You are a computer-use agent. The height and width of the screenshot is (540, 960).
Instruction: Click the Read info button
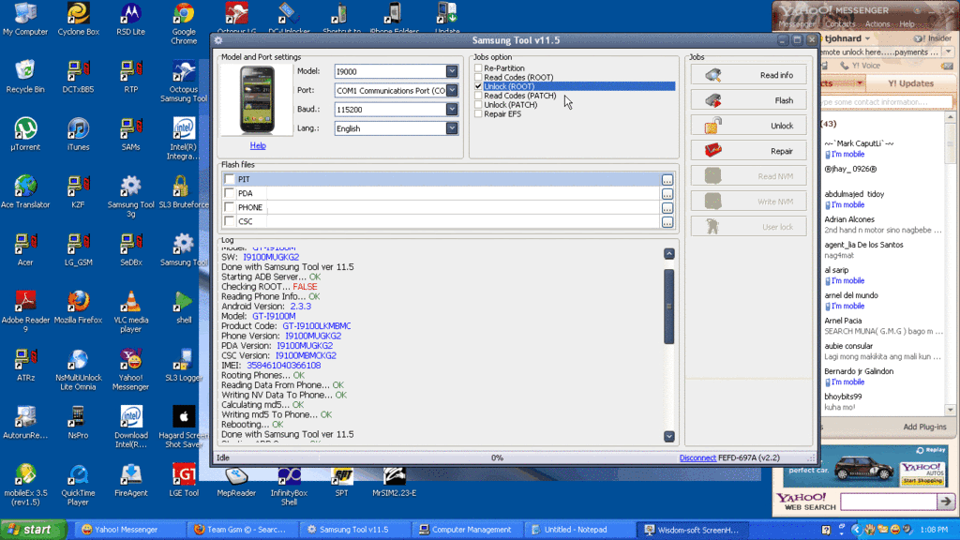pos(748,75)
